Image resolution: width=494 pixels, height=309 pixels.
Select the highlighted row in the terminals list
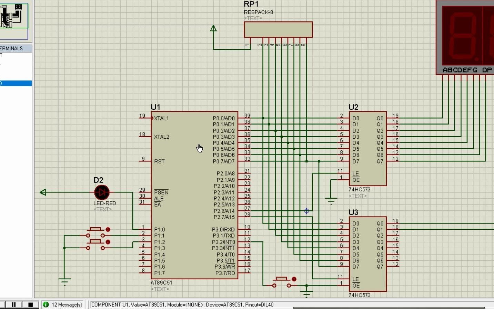coord(16,83)
